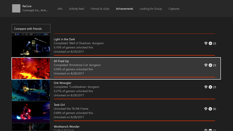The height and width of the screenshot is (131, 233).
Task: Click Completed 'Tumbledown' dungeon text
Action: point(76,87)
